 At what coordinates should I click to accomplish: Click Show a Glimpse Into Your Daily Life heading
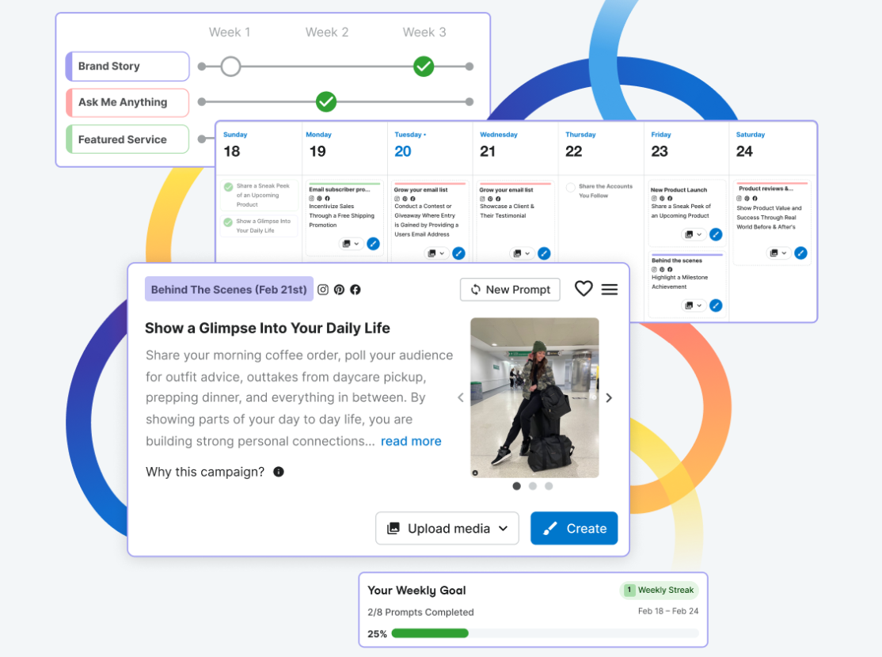click(x=267, y=328)
